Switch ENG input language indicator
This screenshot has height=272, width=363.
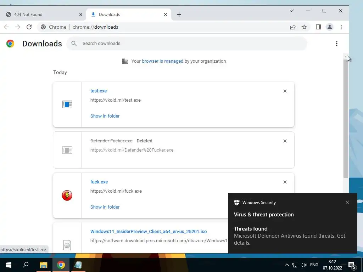[314, 265]
